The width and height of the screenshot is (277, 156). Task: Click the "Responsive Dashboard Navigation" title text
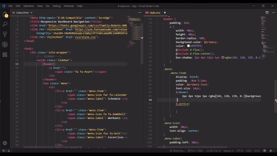(x=65, y=22)
